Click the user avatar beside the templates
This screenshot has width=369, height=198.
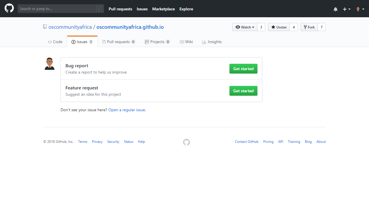pyautogui.click(x=50, y=64)
